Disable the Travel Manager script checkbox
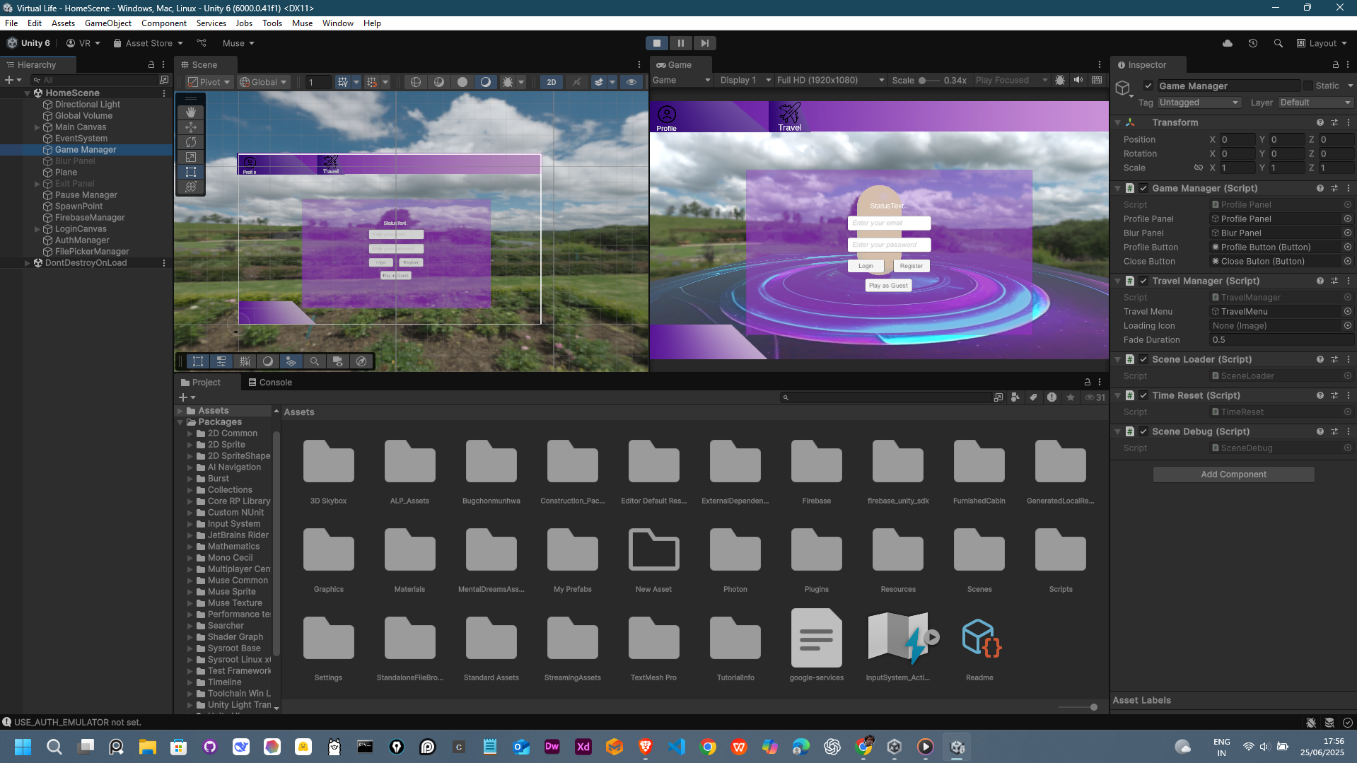 coord(1143,281)
